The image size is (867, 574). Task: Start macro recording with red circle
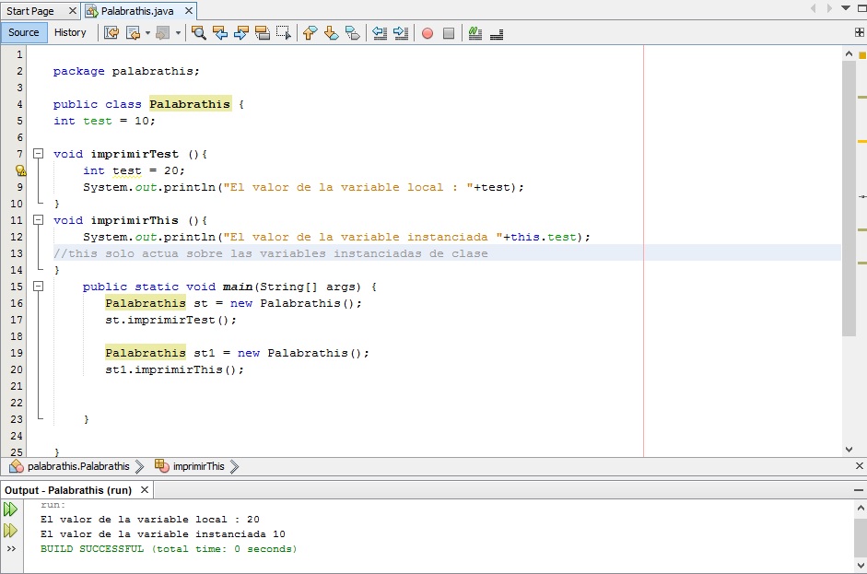coord(428,33)
